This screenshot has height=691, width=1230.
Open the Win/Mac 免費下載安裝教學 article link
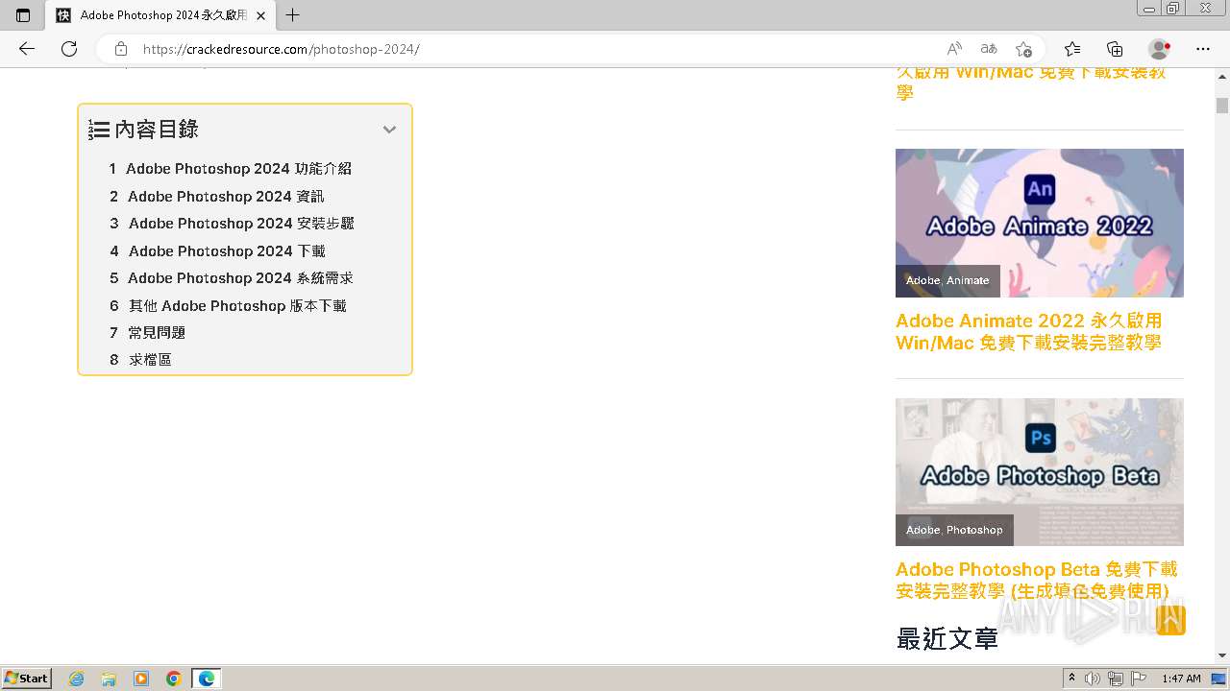pyautogui.click(x=1031, y=83)
